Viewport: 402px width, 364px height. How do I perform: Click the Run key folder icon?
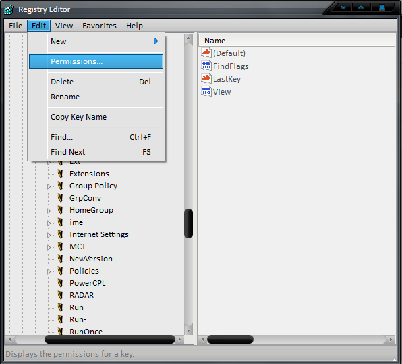[x=61, y=307]
